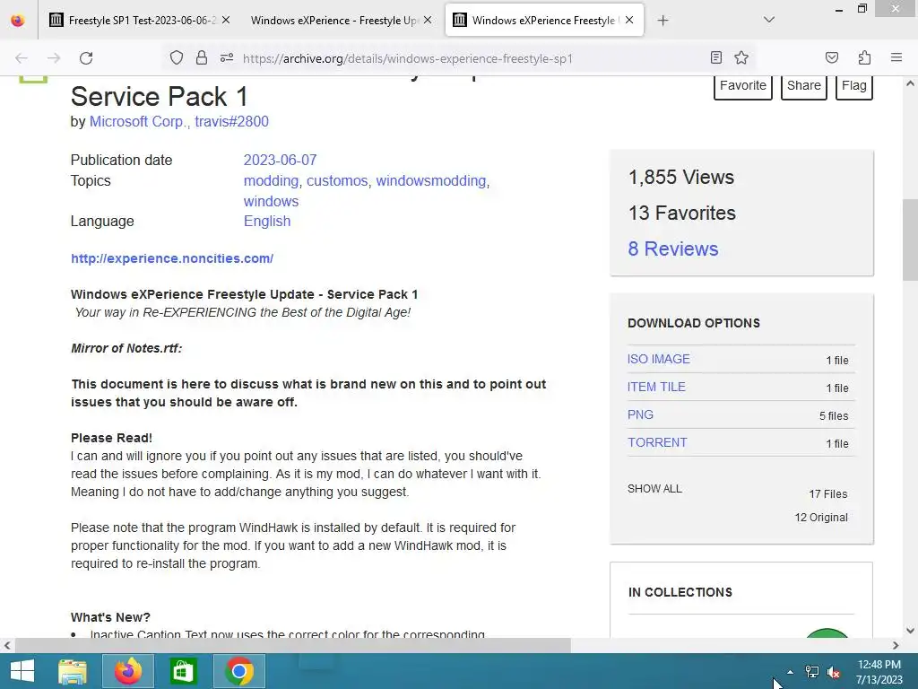918x689 pixels.
Task: Open a new tab with the plus button
Action: [663, 21]
